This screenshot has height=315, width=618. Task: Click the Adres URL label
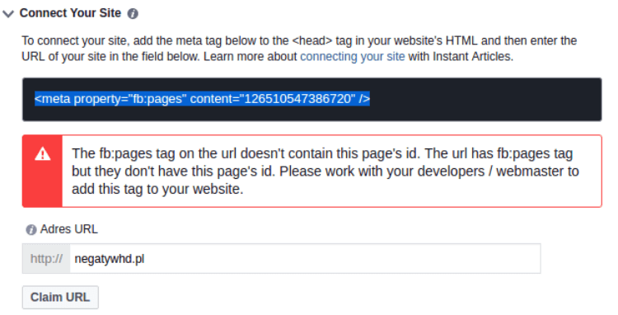pyautogui.click(x=69, y=229)
